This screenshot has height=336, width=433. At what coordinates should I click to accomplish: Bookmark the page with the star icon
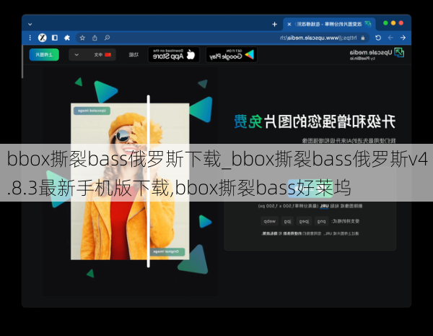pos(82,38)
